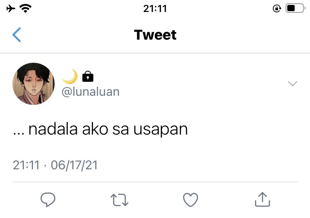This screenshot has width=310, height=218.
Task: Open the profile avatar picture
Action: click(x=33, y=84)
